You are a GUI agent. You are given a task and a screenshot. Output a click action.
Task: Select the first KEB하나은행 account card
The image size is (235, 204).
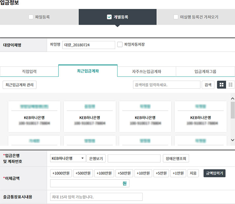tap(34, 117)
